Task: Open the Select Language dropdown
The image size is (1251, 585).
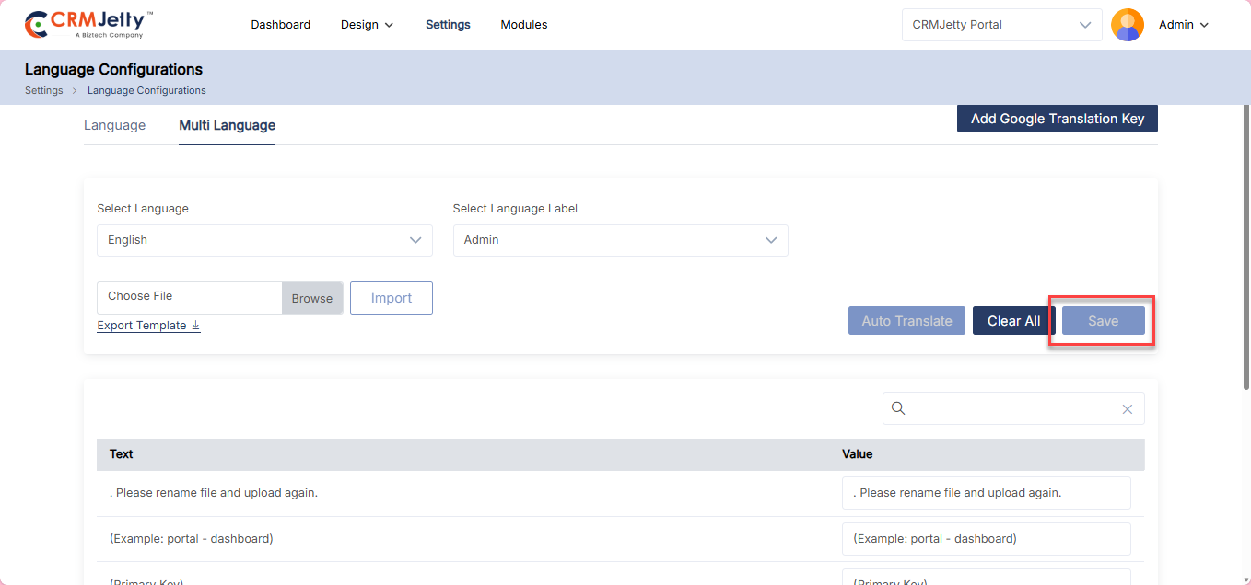Action: click(264, 240)
